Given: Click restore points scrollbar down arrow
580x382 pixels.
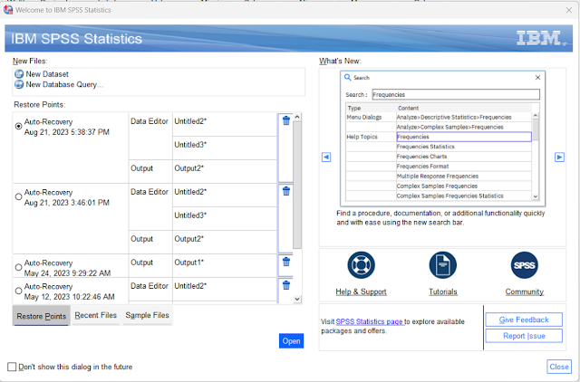Looking at the screenshot, I should [297, 299].
